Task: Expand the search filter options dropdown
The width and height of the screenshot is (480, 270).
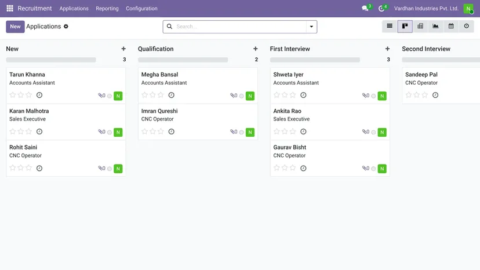Action: click(x=311, y=27)
